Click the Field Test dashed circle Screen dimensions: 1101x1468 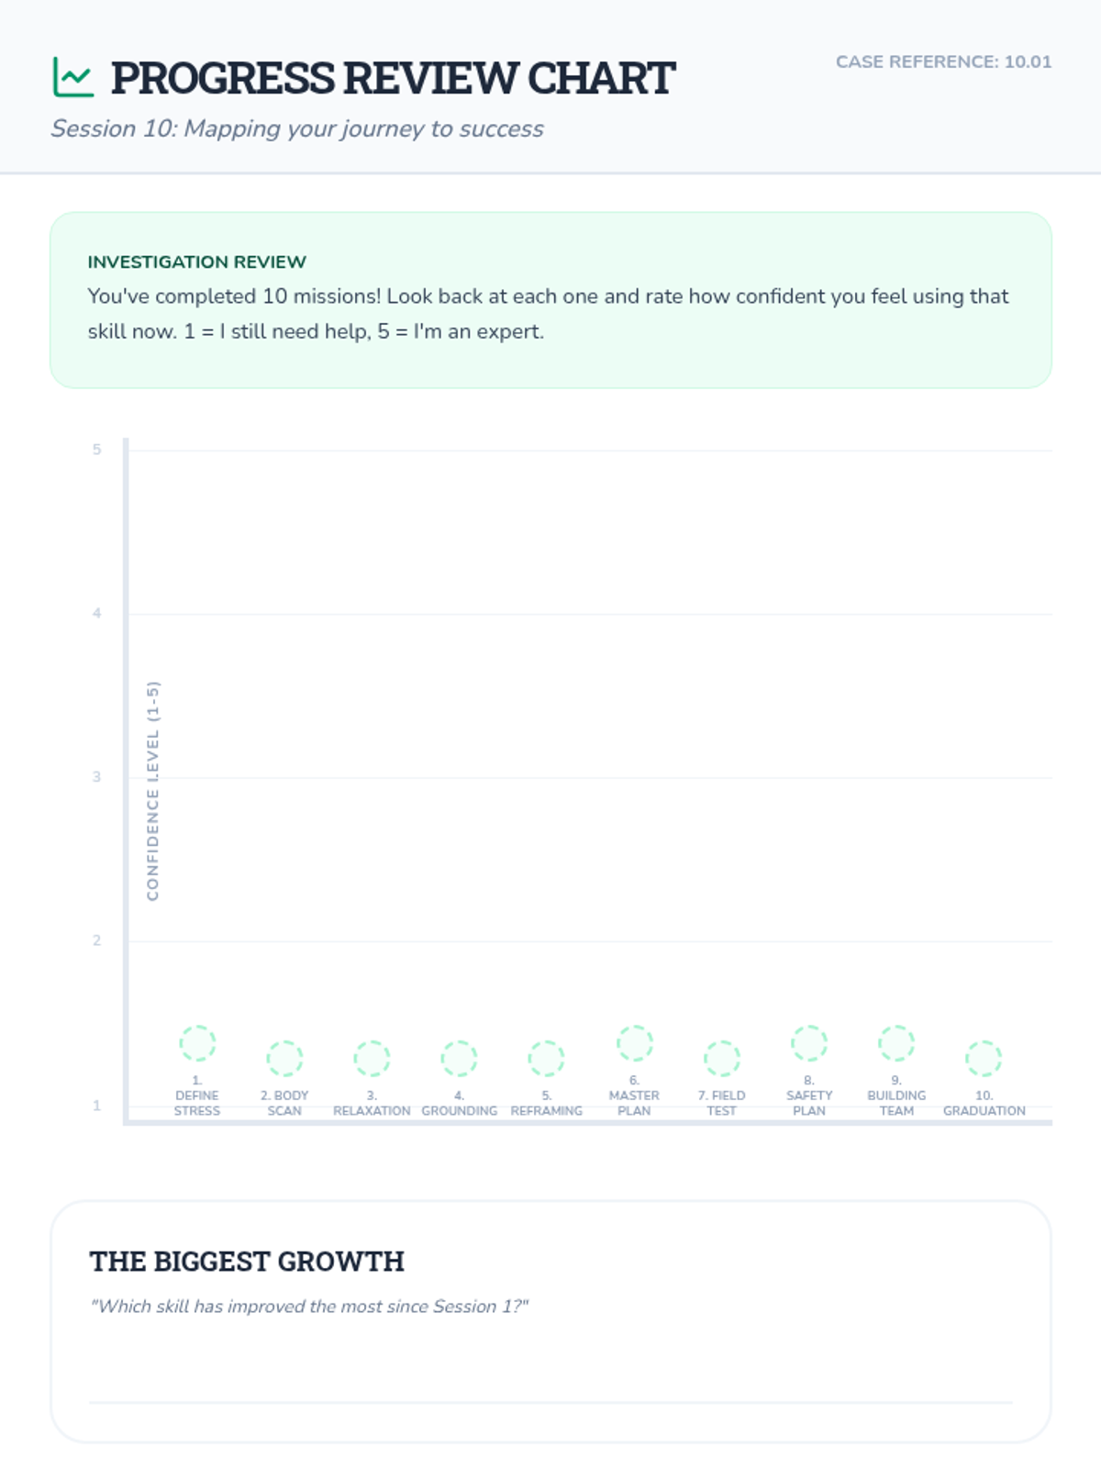point(721,1058)
